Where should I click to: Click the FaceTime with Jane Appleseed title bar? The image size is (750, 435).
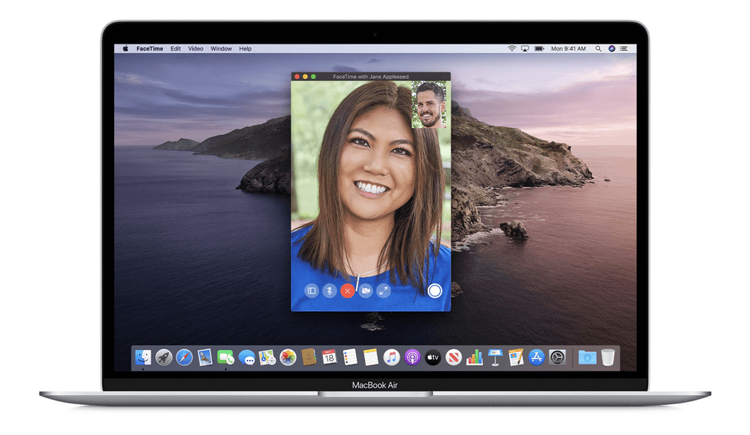pyautogui.click(x=370, y=77)
